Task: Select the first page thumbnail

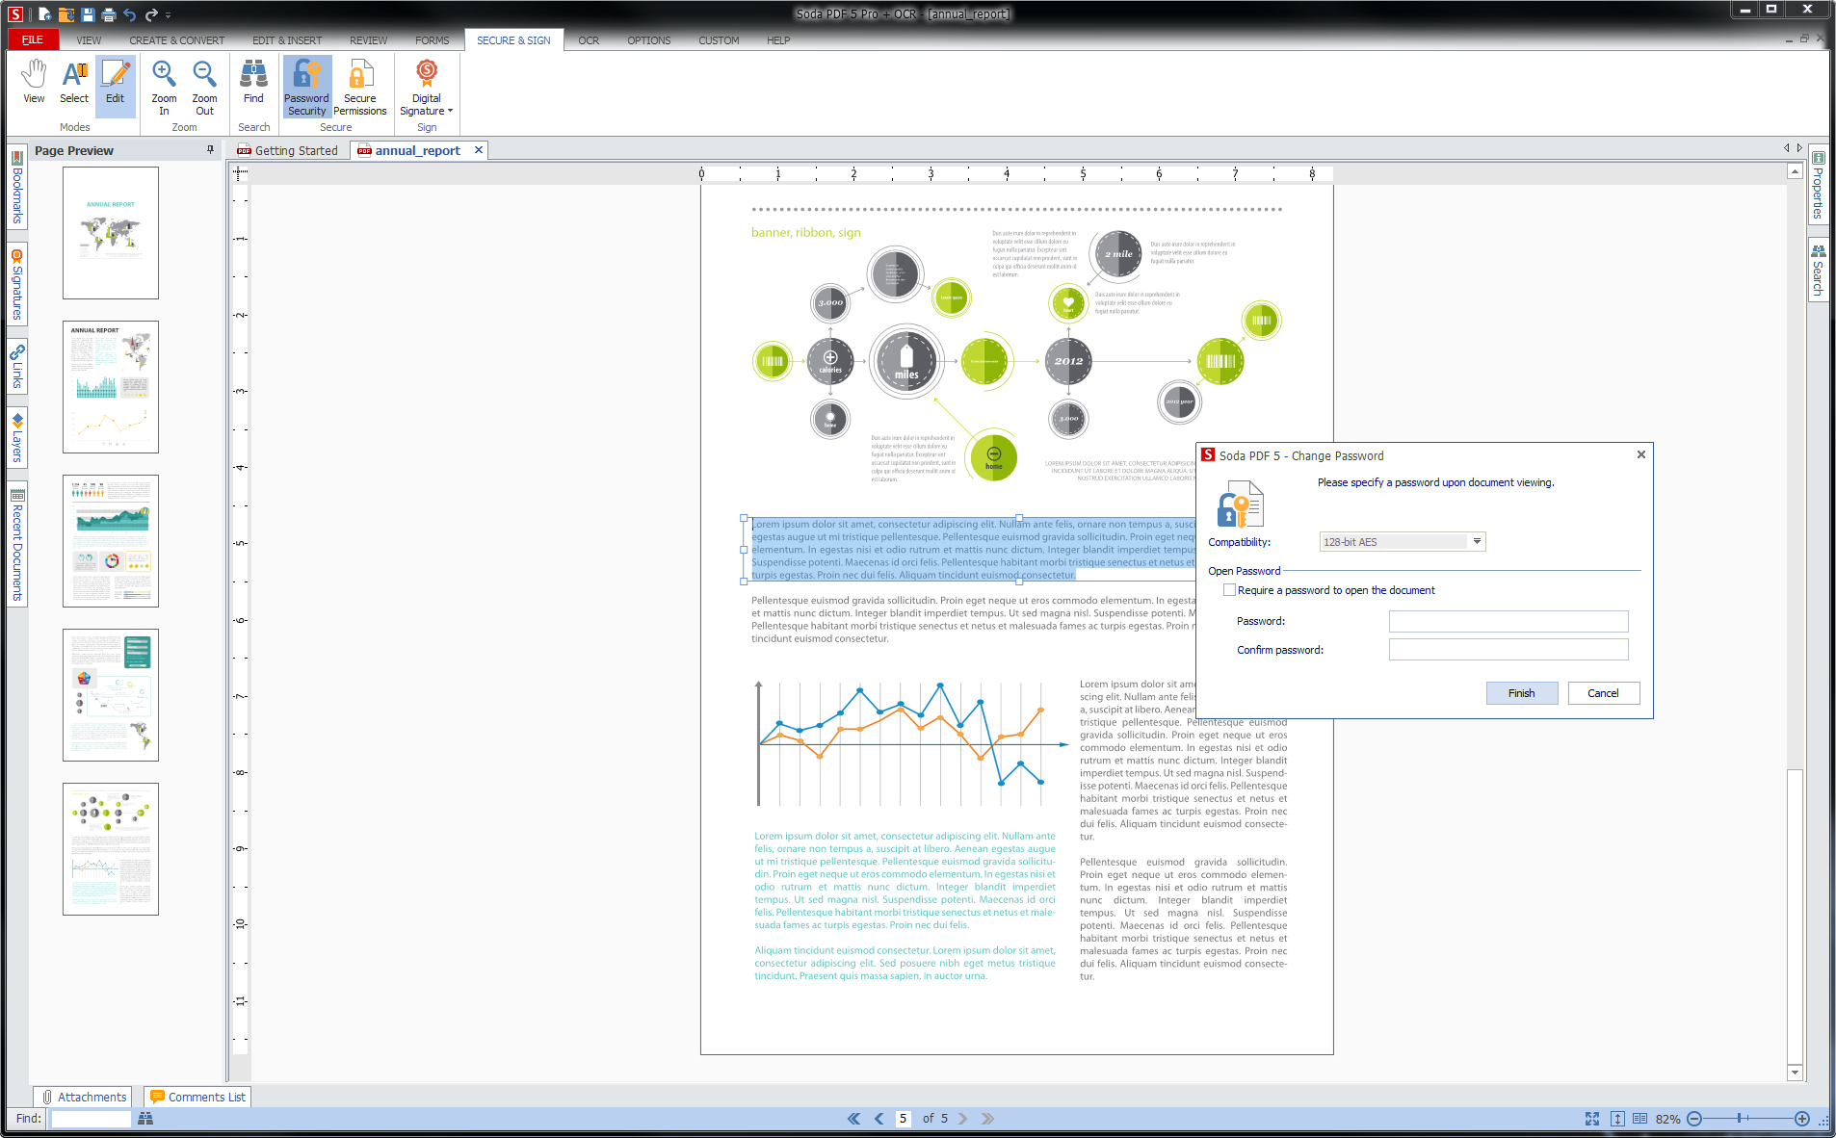Action: coord(111,233)
